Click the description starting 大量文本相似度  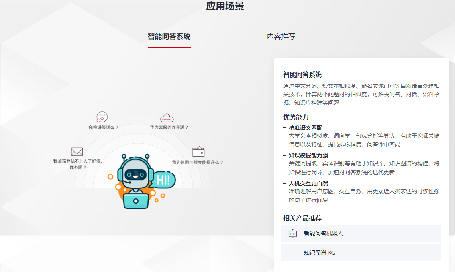pyautogui.click(x=364, y=140)
